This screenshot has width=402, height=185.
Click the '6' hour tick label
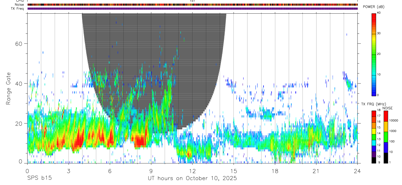[110, 171]
